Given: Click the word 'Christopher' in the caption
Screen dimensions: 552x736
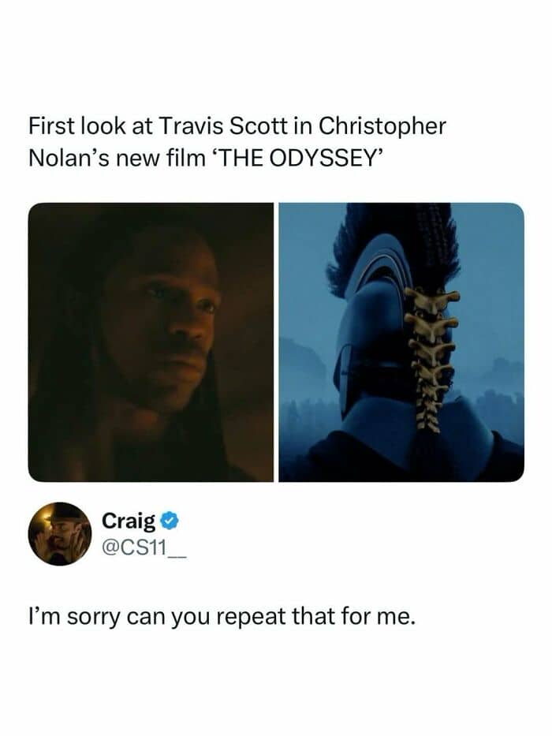Looking at the screenshot, I should pyautogui.click(x=382, y=127).
